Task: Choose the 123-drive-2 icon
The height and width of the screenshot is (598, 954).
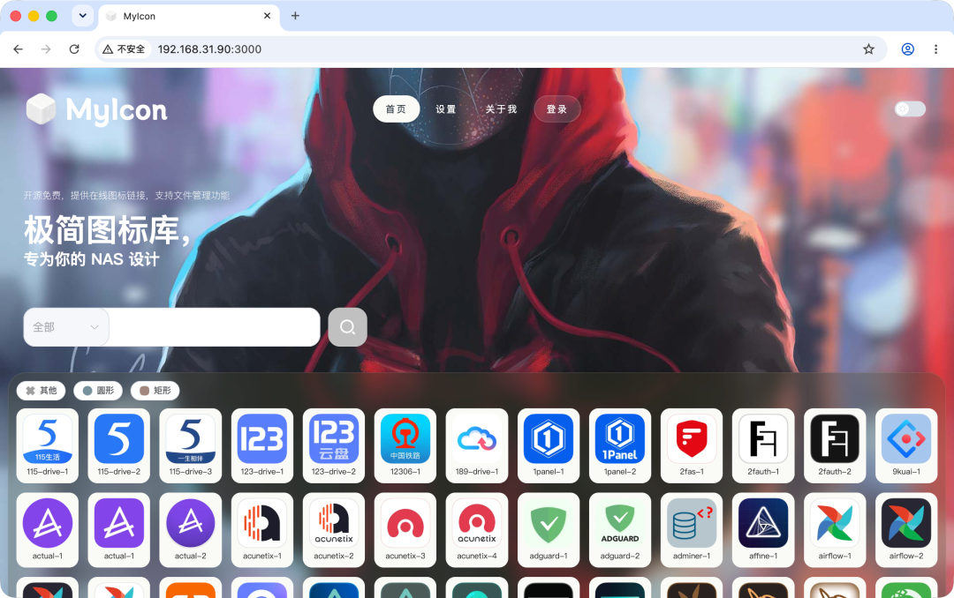Action: [x=333, y=445]
